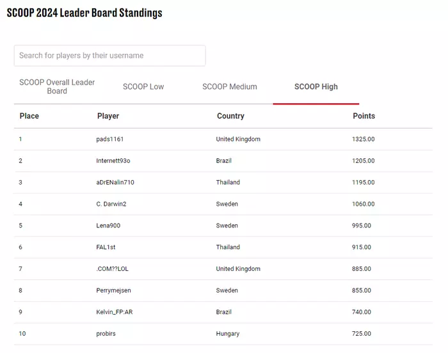This screenshot has width=448, height=353.
Task: Click aDrENalin710 player name
Action: point(115,182)
